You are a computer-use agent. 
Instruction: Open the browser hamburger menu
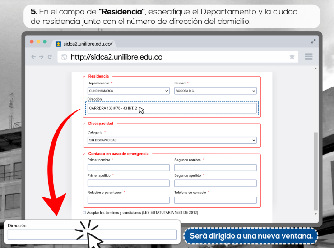coord(309,56)
